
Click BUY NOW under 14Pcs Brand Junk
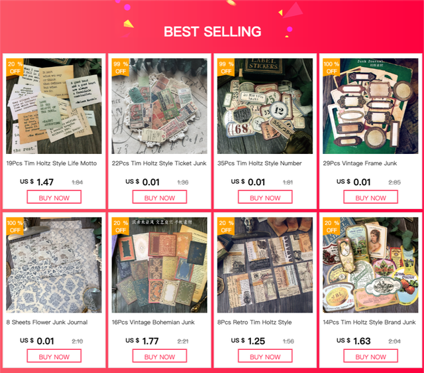point(371,356)
